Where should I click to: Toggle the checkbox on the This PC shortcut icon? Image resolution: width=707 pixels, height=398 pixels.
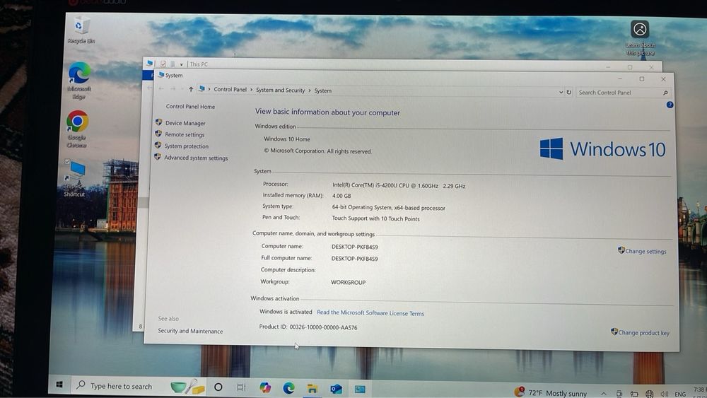[67, 161]
